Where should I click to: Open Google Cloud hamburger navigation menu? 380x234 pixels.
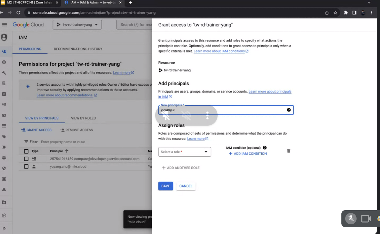pyautogui.click(x=4, y=25)
